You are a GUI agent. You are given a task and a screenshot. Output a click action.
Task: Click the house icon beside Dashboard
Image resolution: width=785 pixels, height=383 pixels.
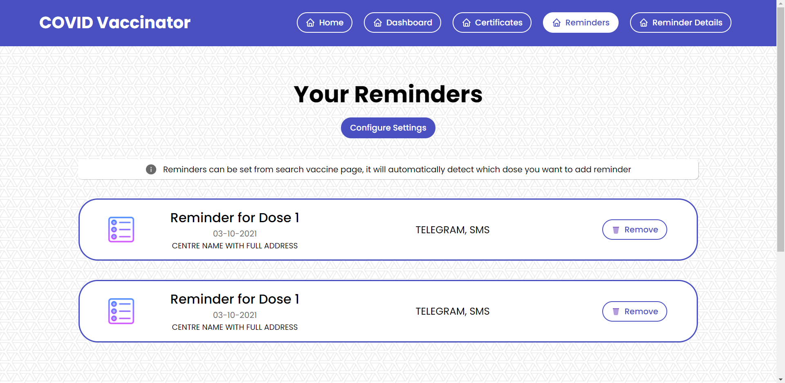(x=378, y=23)
